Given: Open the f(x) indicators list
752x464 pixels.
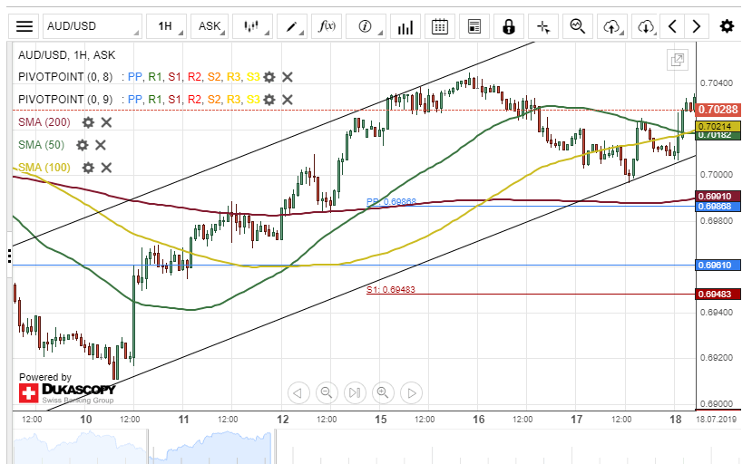Looking at the screenshot, I should pyautogui.click(x=326, y=26).
